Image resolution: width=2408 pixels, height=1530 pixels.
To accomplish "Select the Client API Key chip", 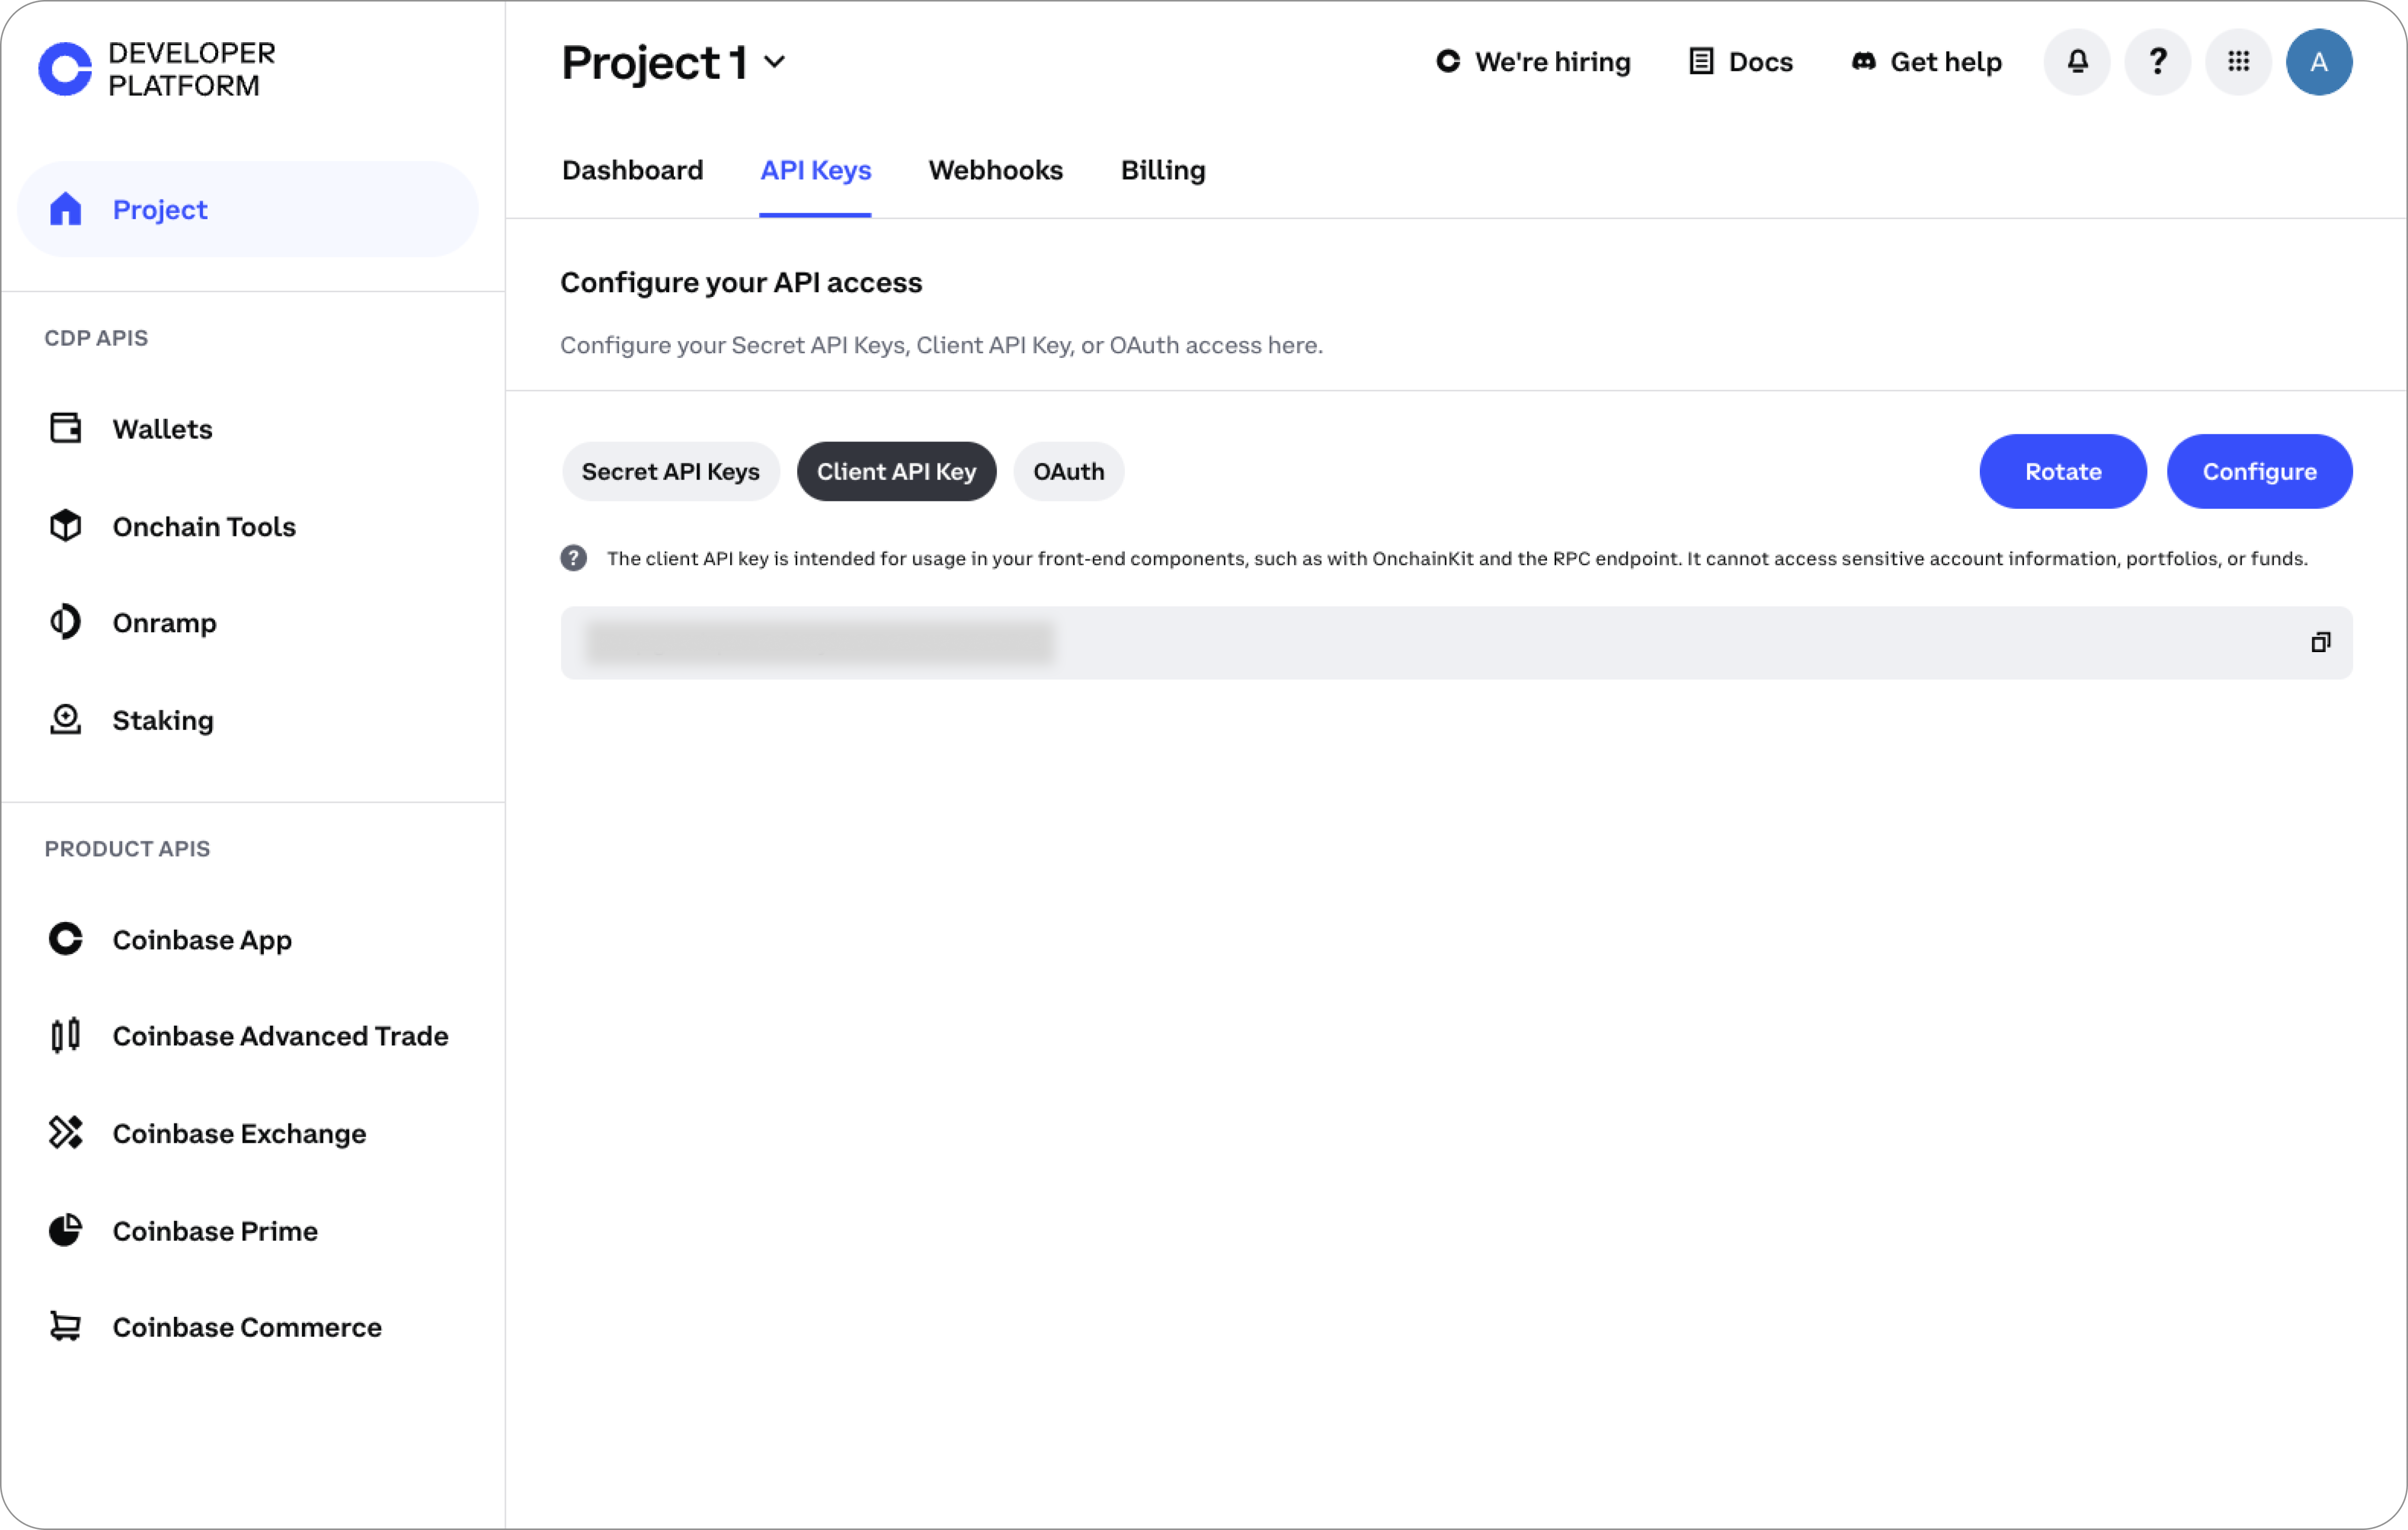I will click(x=896, y=472).
